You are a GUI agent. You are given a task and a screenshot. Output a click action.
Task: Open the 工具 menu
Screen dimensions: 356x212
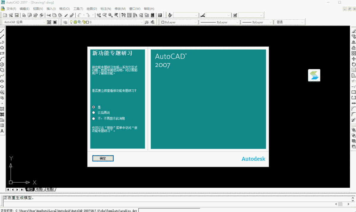click(78, 9)
